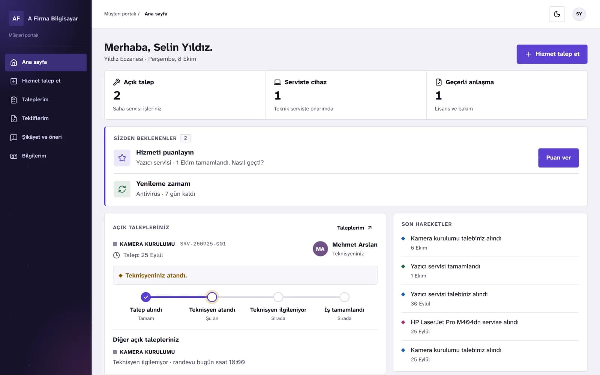600x375 pixels.
Task: Click the Teknisyeniniz atandı status banner
Action: (x=245, y=275)
